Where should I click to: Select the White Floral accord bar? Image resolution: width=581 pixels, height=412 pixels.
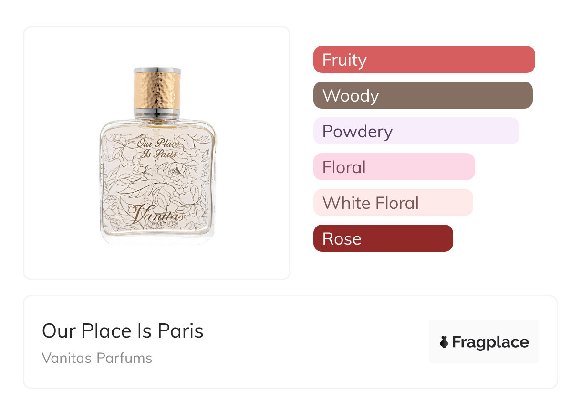393,203
